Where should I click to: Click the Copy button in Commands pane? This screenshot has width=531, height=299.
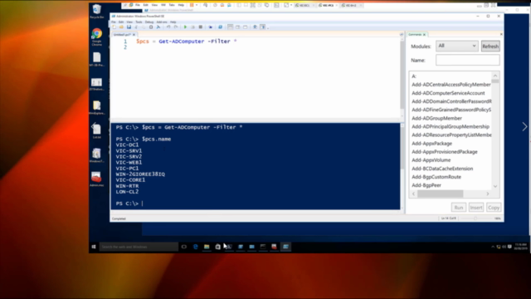(494, 208)
